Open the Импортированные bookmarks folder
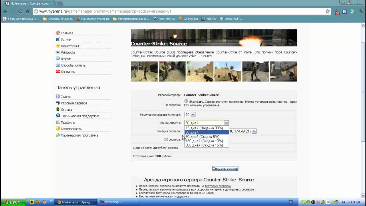This screenshot has width=366, height=206. click(131, 19)
